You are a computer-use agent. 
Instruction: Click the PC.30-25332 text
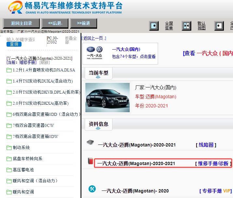[x=52, y=40]
